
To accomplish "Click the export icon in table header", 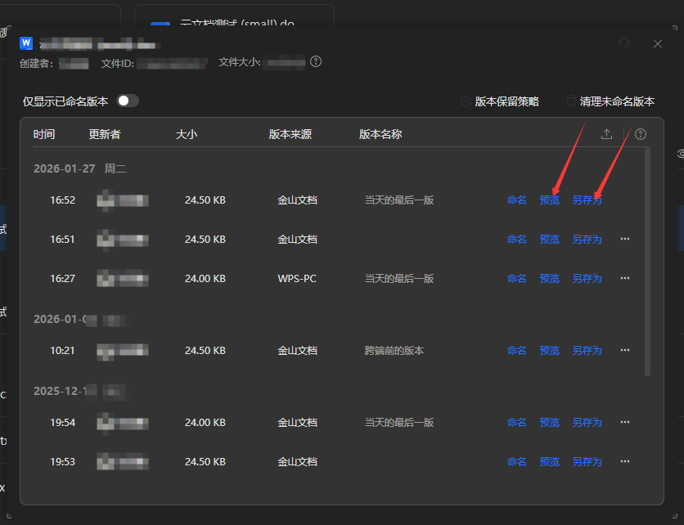I will click(x=606, y=134).
